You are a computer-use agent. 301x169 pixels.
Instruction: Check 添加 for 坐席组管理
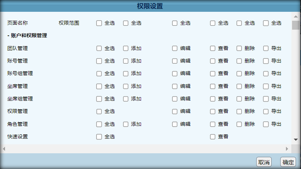pos(126,99)
